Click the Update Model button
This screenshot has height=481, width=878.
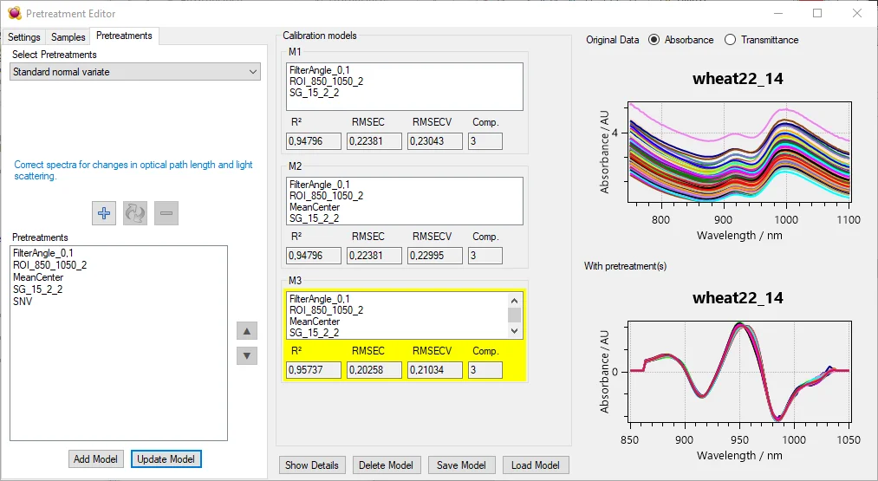[166, 459]
